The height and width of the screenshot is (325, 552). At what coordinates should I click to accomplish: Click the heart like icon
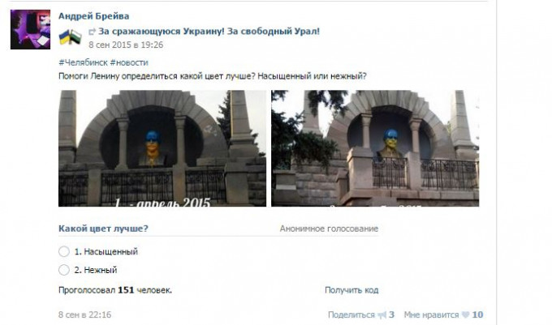pos(465,314)
